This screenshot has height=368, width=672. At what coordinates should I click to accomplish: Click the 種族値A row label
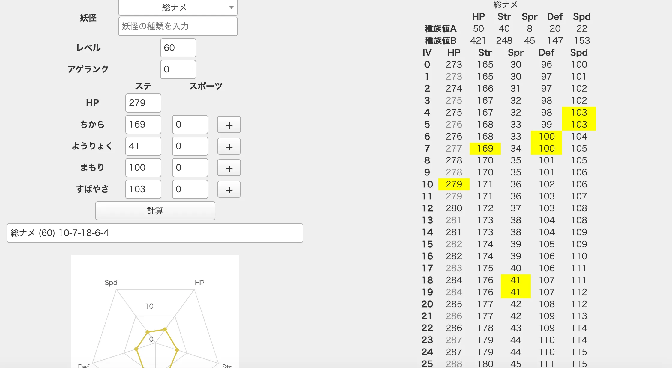pyautogui.click(x=441, y=29)
